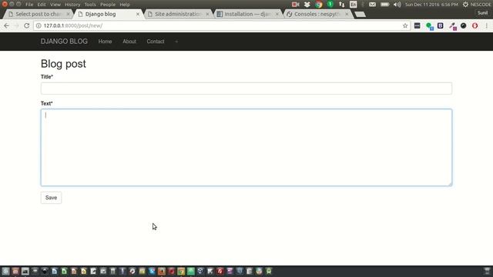493x277 pixels.
Task: Click the 'Sunil' profile button
Action: tap(483, 13)
